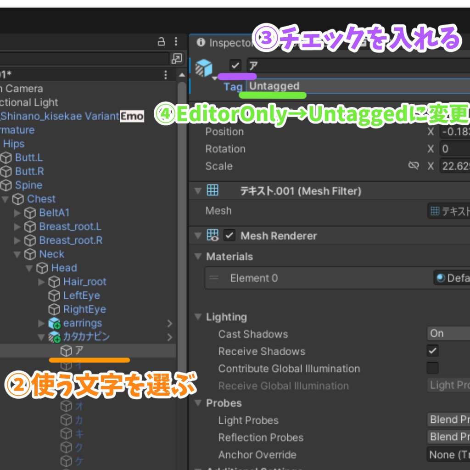Collapse the カタカナピン tree node
The width and height of the screenshot is (470, 470).
[41, 337]
